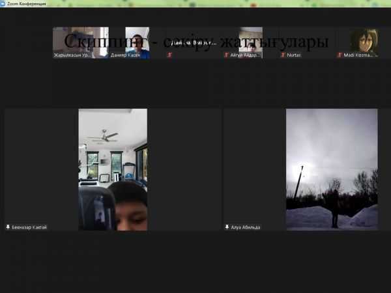Click the muted microphone icon beside Nurtas
Screen dimensions: 391x293
point(283,55)
